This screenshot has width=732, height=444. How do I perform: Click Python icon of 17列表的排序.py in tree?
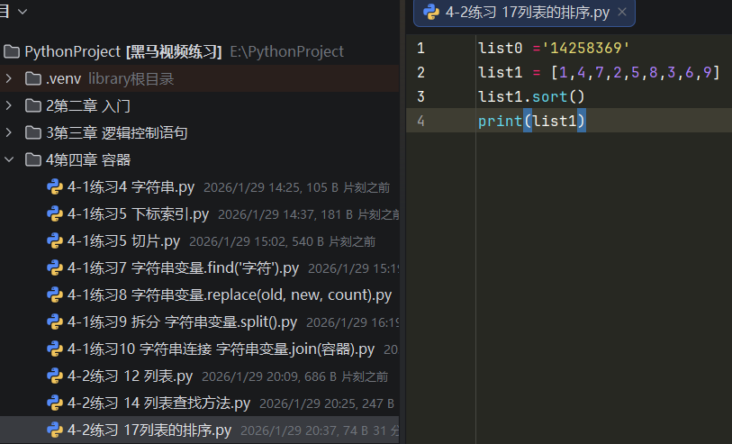point(55,430)
